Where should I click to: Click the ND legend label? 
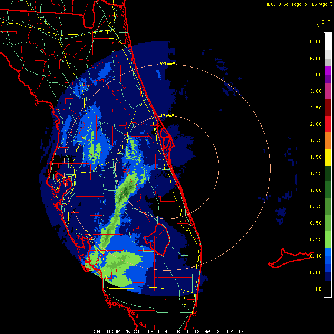coord(319,289)
